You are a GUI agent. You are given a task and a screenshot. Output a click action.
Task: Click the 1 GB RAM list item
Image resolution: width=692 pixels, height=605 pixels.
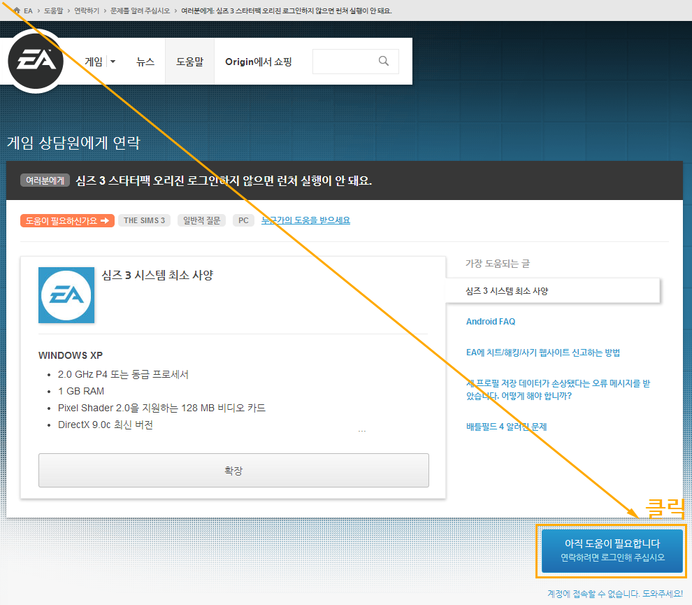coord(81,391)
